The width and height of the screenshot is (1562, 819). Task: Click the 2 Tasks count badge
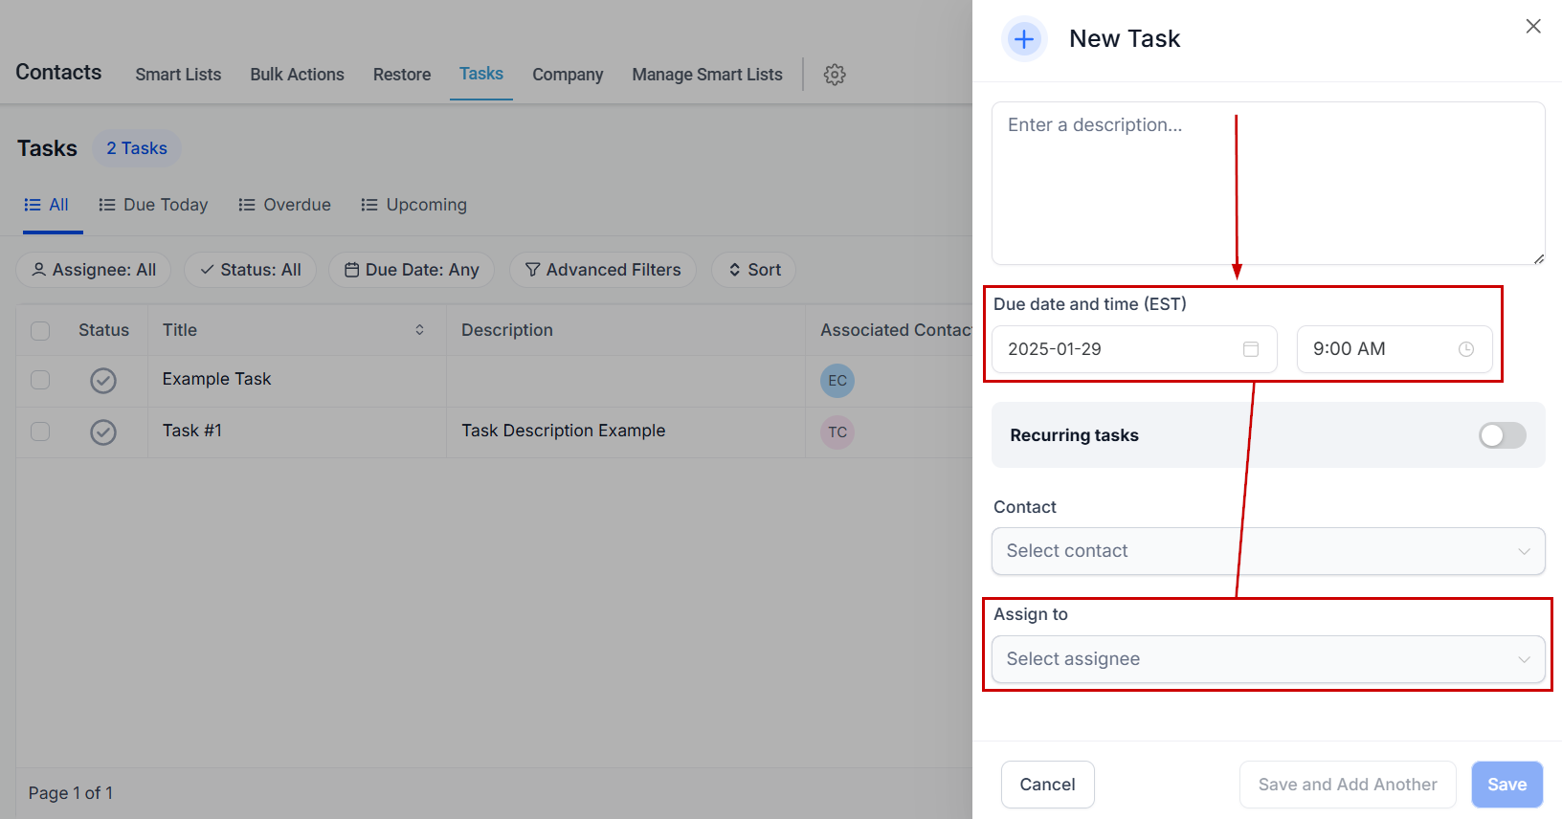tap(137, 148)
